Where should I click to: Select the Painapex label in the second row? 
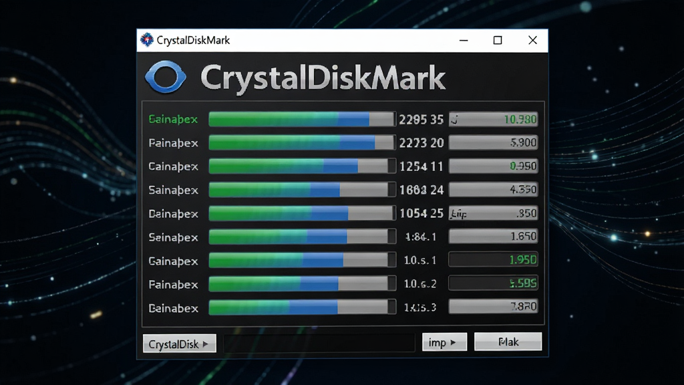(173, 143)
